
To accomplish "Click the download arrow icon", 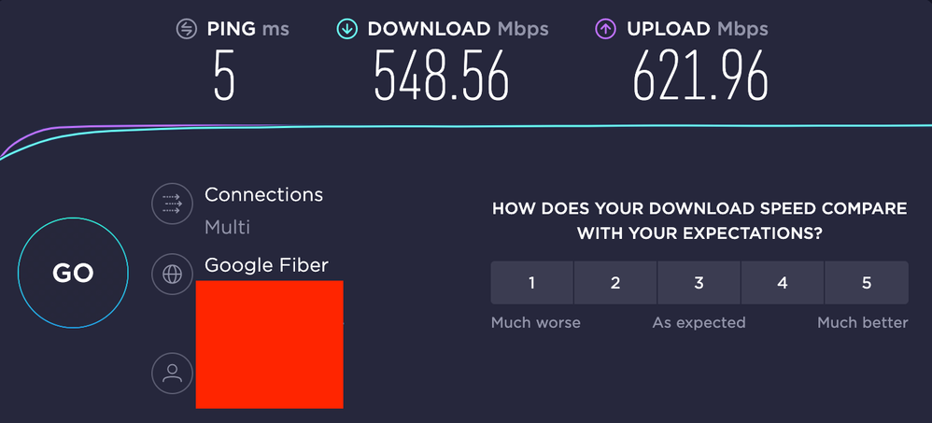I will 347,29.
